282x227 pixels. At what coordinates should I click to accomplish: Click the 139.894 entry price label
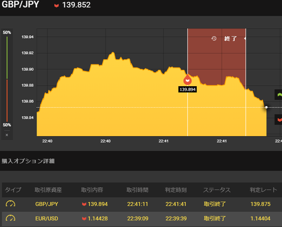pyautogui.click(x=187, y=90)
